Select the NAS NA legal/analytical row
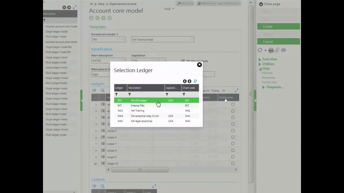Viewport: 344px width, 193px height. [156, 121]
